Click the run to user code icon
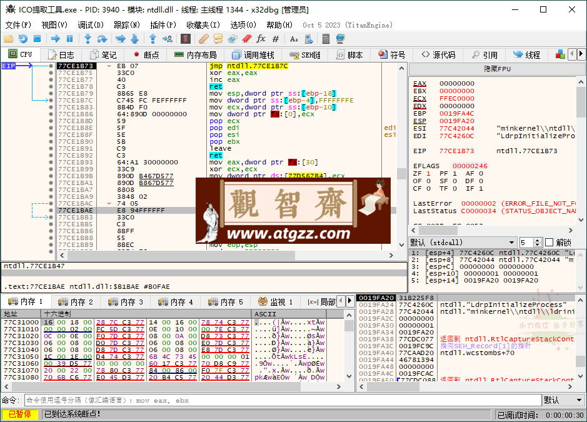 click(168, 39)
